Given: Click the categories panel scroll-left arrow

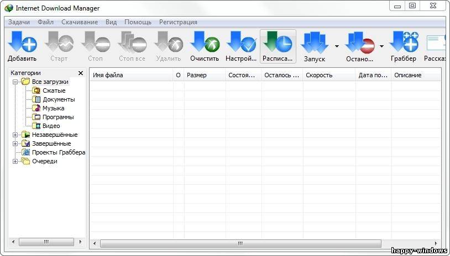Looking at the screenshot, I should [x=13, y=242].
